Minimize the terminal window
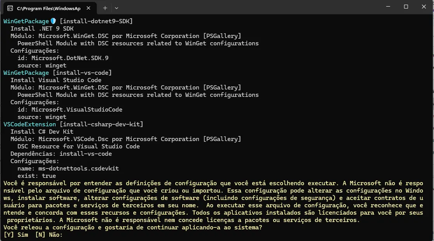This screenshot has height=241, width=434. 388,7
